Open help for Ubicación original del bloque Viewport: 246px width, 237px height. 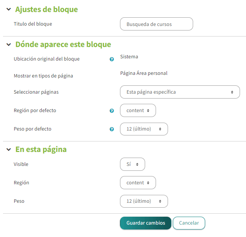[112, 59]
